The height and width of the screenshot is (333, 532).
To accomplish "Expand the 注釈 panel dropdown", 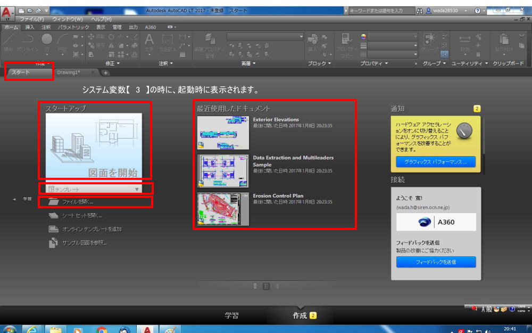I will click(x=165, y=63).
